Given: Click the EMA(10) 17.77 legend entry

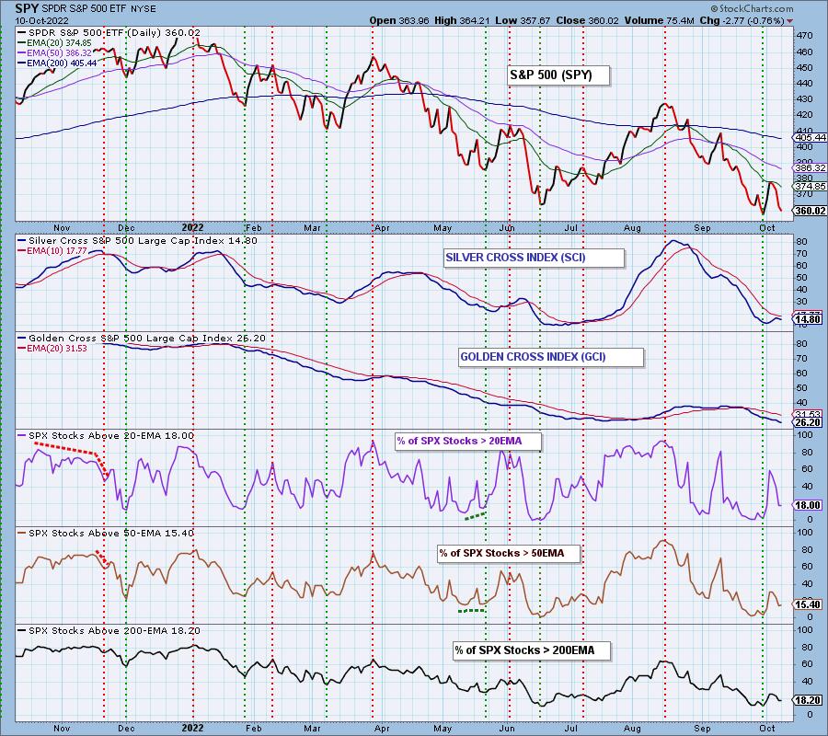Looking at the screenshot, I should point(52,251).
